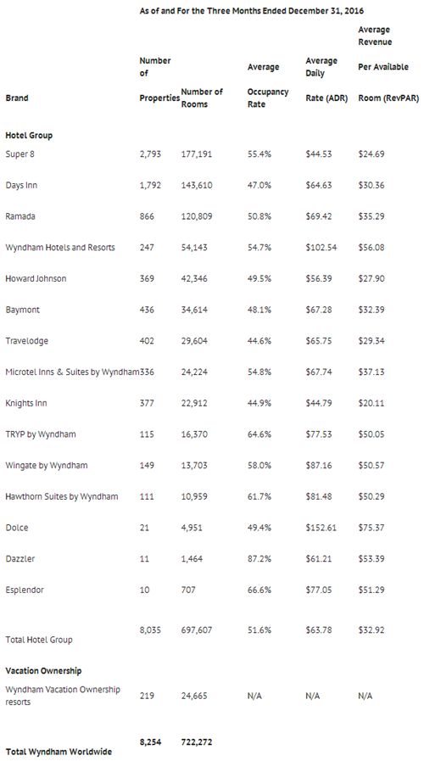Click the Travelodge RevPAR value $29.34
424x761 pixels.
point(371,341)
